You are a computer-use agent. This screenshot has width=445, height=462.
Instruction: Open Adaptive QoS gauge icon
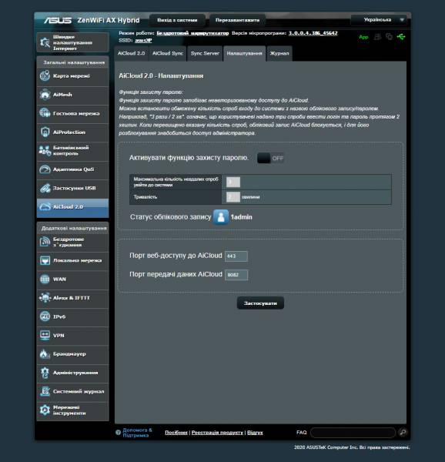(x=45, y=169)
